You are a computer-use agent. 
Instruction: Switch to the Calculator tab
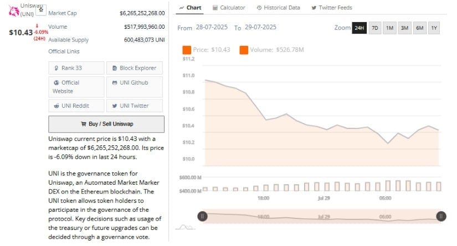click(229, 8)
